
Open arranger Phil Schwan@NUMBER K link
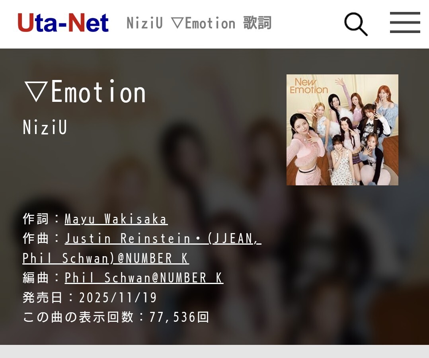144,278
